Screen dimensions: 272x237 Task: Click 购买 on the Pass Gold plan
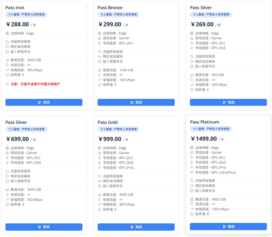pyautogui.click(x=136, y=227)
